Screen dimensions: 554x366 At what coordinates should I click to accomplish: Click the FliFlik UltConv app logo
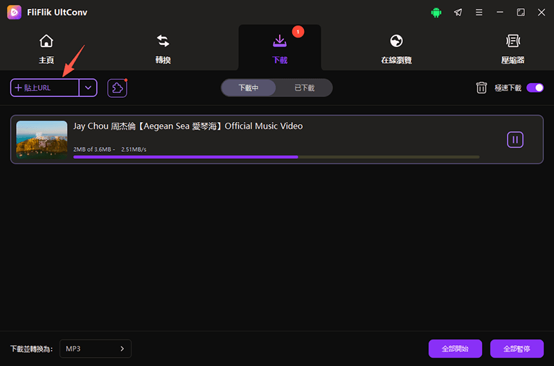[x=14, y=12]
